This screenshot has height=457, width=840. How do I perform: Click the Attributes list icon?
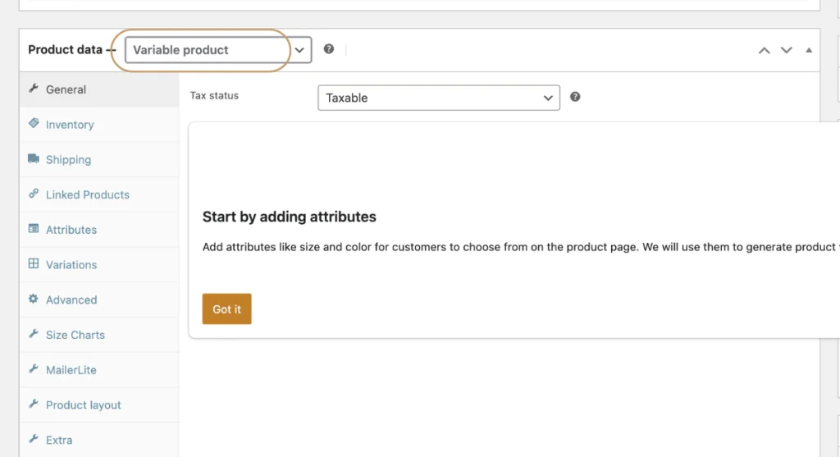click(x=33, y=228)
